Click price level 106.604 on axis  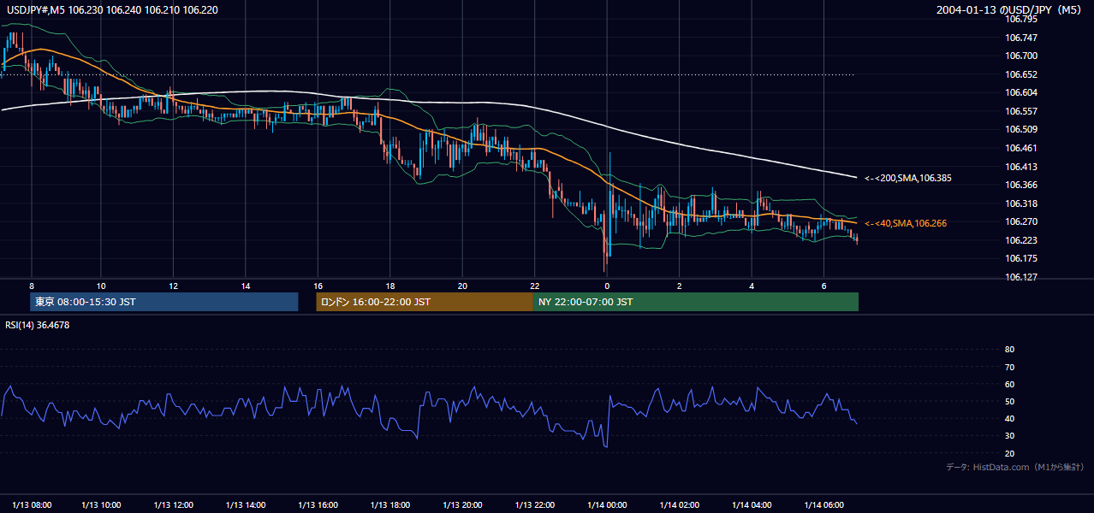(1021, 92)
